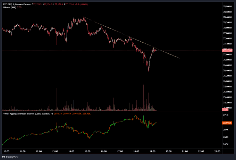Click the 14:00 time axis label
Image resolution: width=236 pixels, height=160 pixels.
tap(71, 151)
